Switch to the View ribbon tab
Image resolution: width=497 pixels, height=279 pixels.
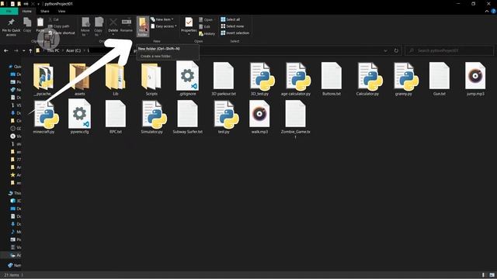coord(61,11)
